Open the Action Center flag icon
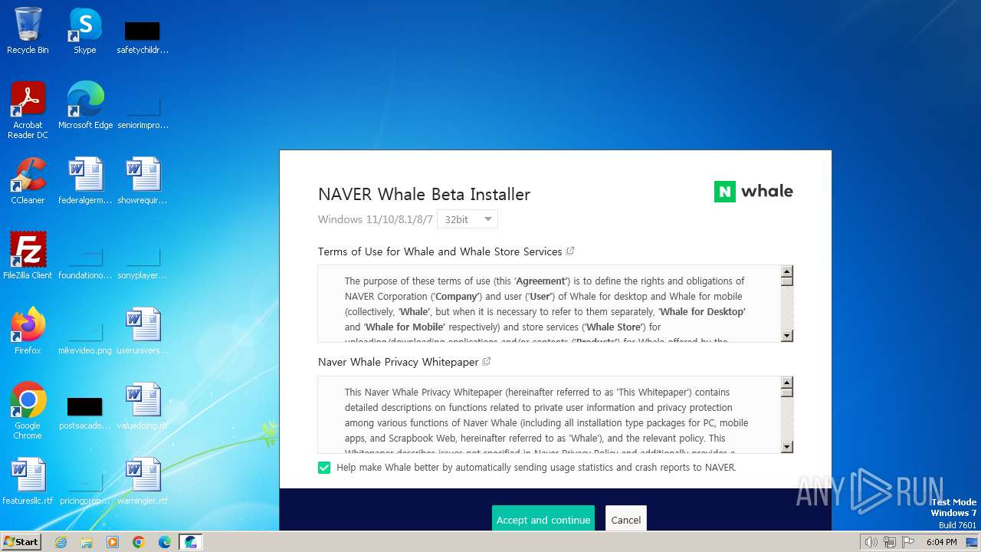Viewport: 981px width, 552px height. [x=909, y=542]
